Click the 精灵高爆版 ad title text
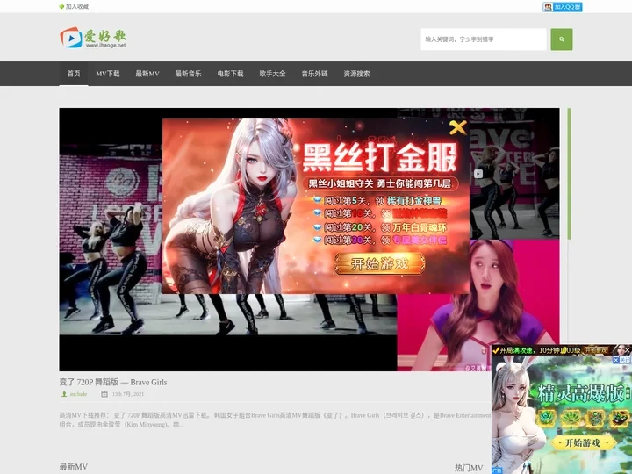Image resolution: width=632 pixels, height=474 pixels. [x=581, y=392]
